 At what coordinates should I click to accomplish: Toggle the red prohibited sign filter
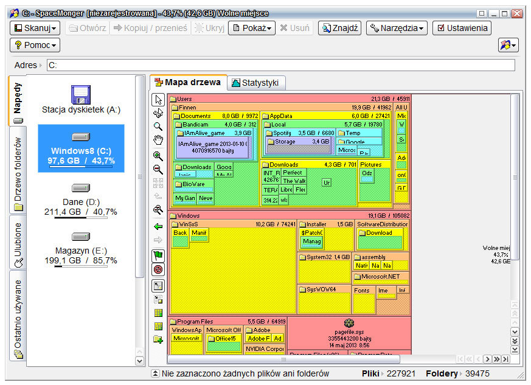tap(158, 269)
